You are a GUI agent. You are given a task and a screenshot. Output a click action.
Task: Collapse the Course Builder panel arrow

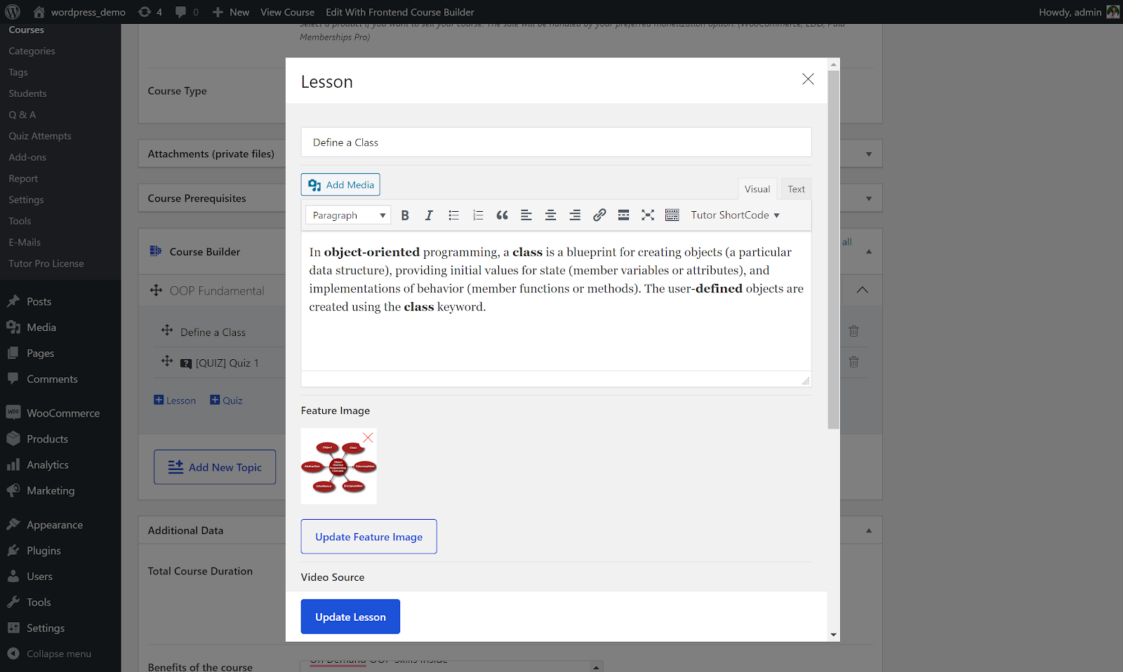coord(869,252)
